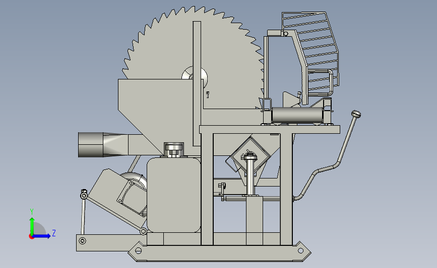This screenshot has height=268, width=437.
Task: Select the dark funnel-shaped duct end
Action: click(x=91, y=145)
